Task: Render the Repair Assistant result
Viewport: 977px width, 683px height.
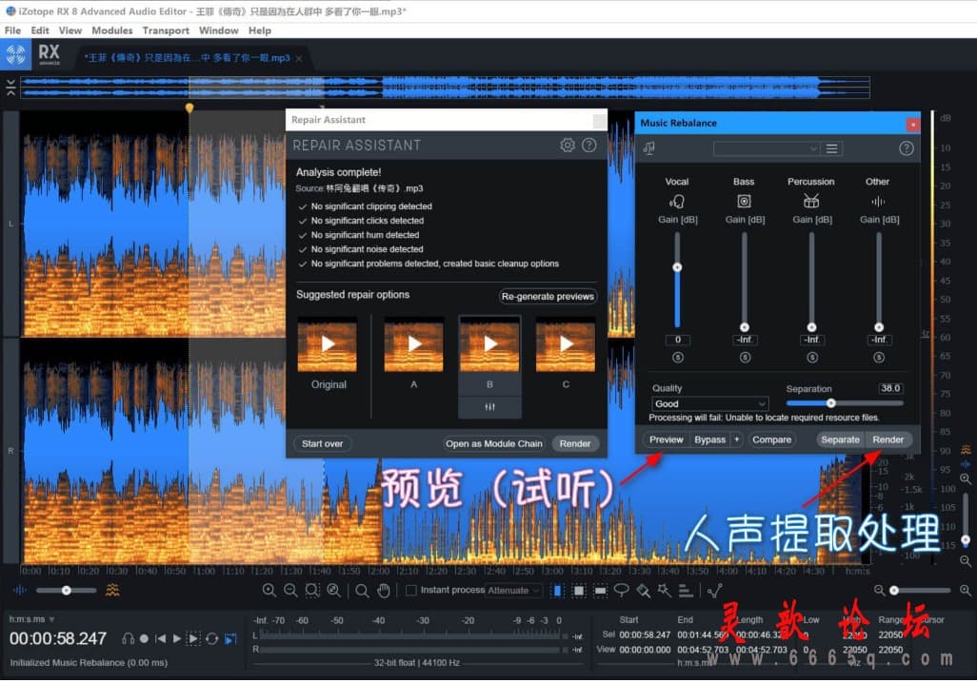Action: [574, 443]
